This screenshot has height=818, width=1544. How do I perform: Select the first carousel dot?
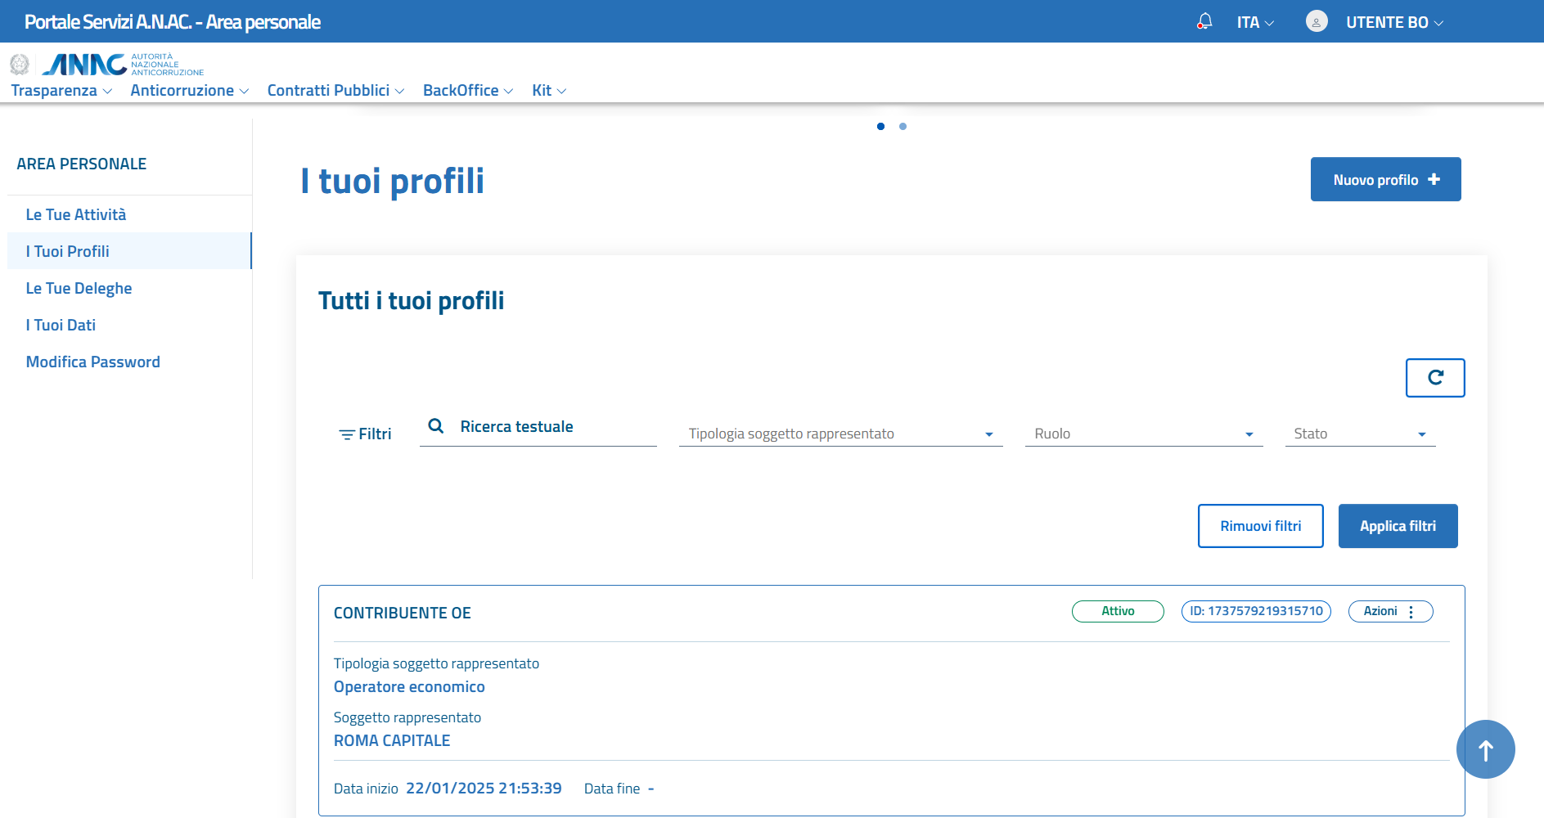coord(880,127)
